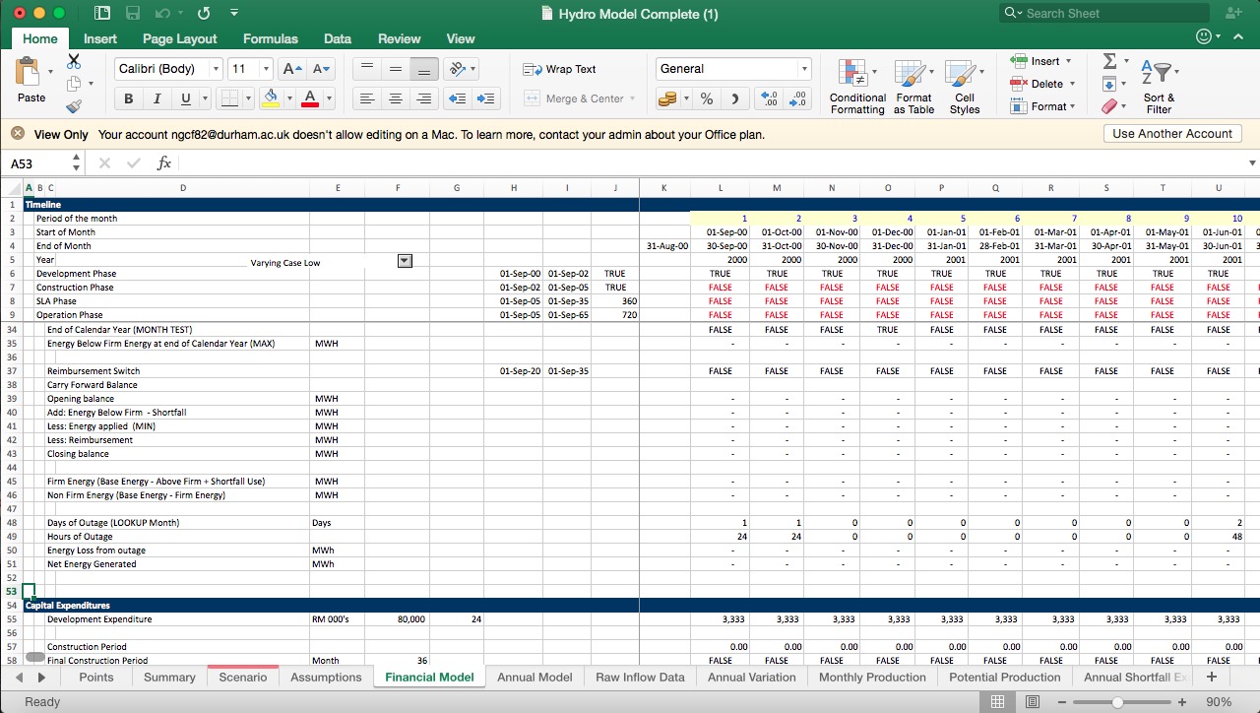
Task: Apply bold formatting to selection
Action: [127, 98]
